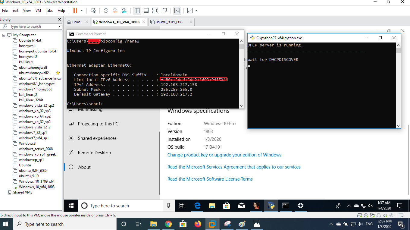
Task: Open File Explorer in the guest taskbar
Action: [x=212, y=206]
